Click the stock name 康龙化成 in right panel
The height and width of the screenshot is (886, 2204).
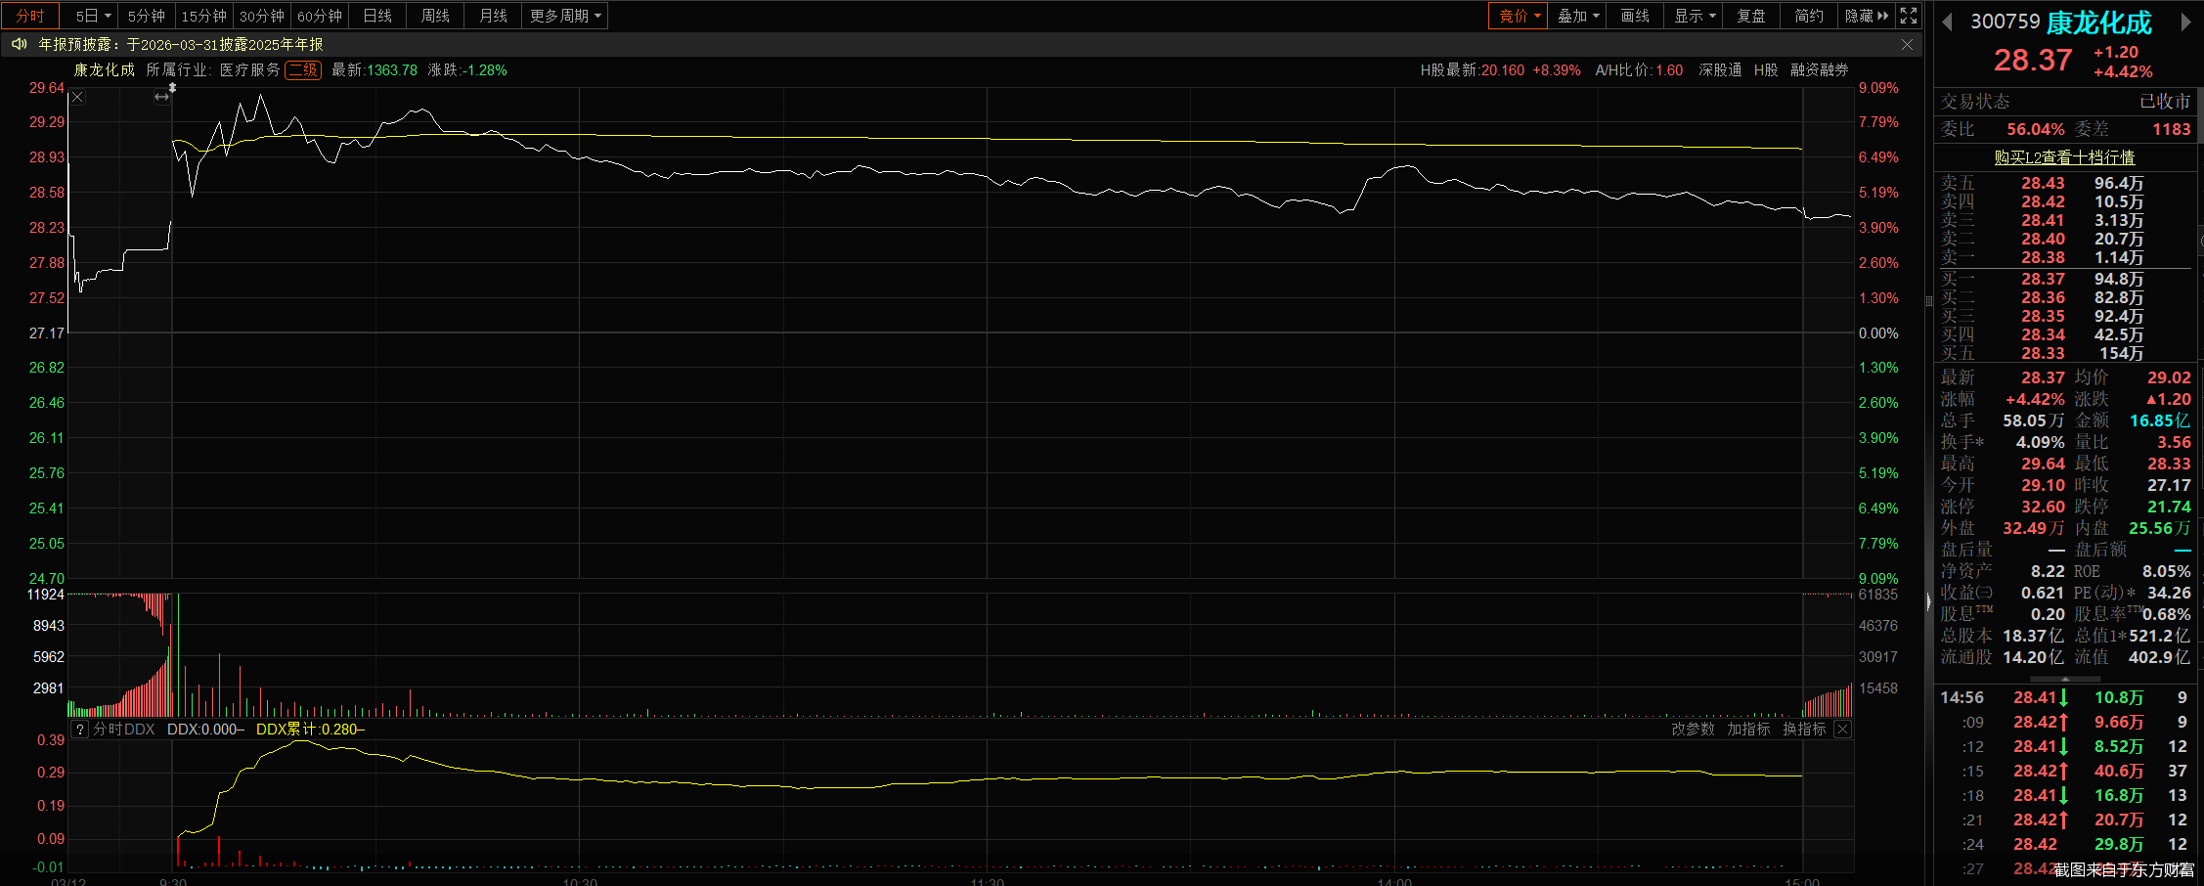(2099, 22)
